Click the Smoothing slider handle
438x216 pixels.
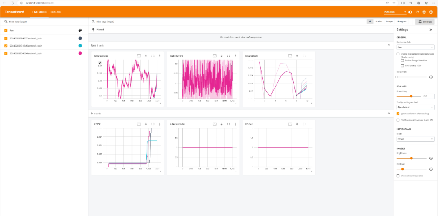click(x=411, y=96)
